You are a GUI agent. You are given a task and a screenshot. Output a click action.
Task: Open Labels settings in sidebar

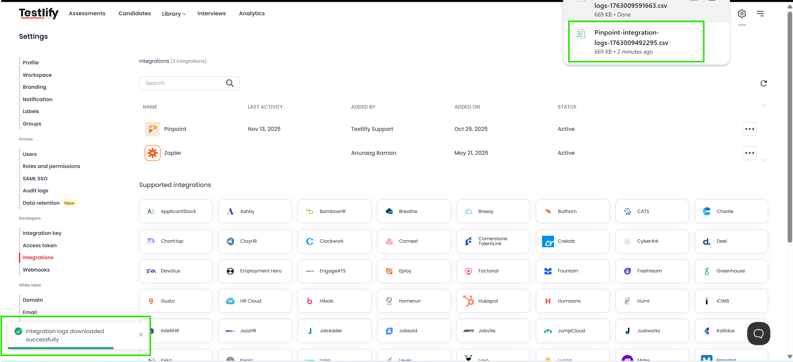tap(31, 111)
